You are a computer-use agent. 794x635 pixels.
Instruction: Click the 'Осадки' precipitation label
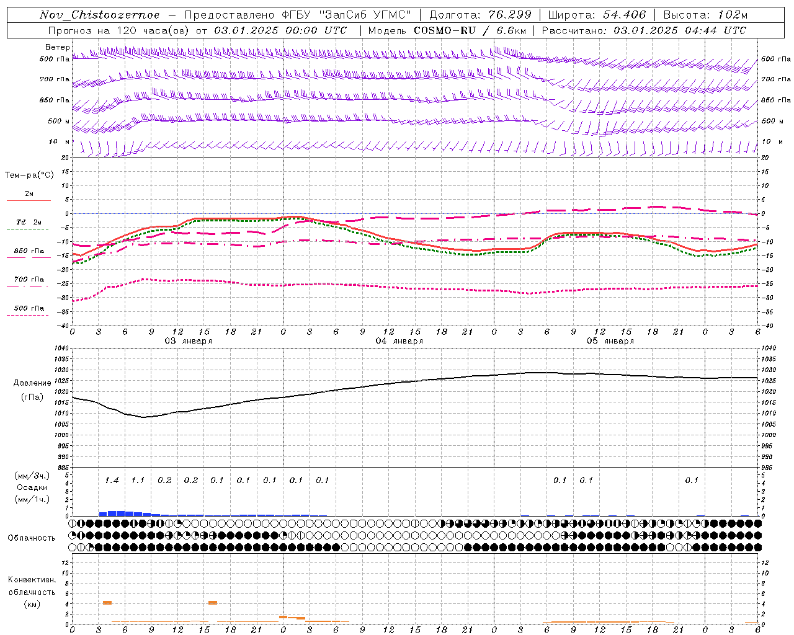point(32,487)
